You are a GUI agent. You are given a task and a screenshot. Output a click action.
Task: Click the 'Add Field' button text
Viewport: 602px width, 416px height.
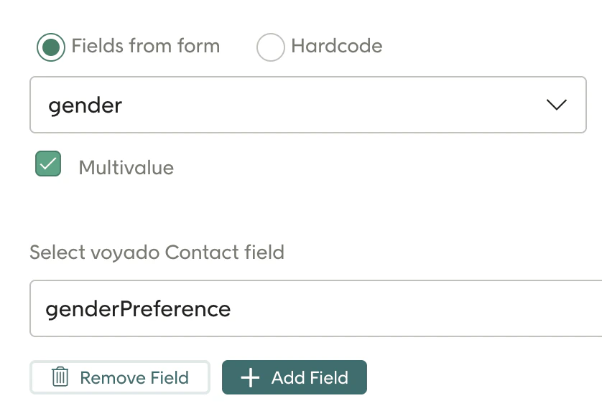(310, 378)
